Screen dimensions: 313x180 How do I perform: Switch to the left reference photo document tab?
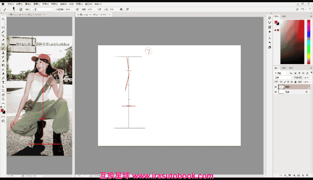[x=26, y=15]
